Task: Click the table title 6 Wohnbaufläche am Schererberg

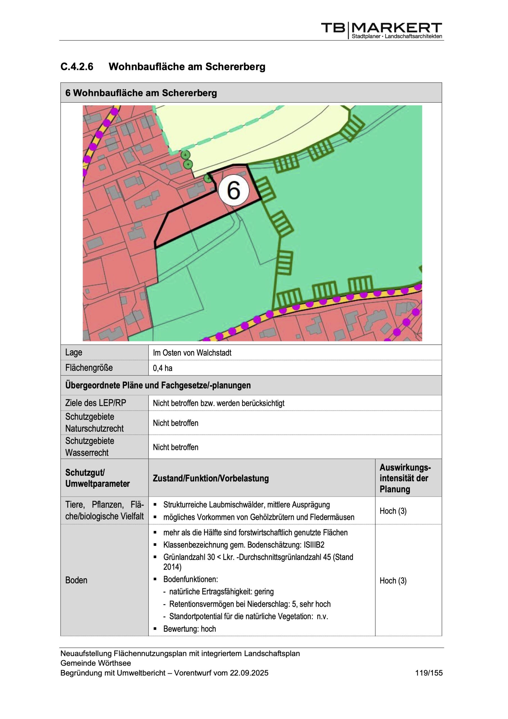Action: point(141,93)
